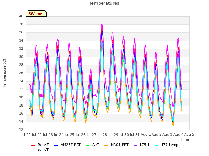209x156 pixels.
Task: Click the Jul 21 x-axis label
Action: coord(26,135)
